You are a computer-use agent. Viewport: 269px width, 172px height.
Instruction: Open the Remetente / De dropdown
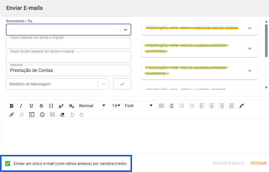tap(126, 30)
